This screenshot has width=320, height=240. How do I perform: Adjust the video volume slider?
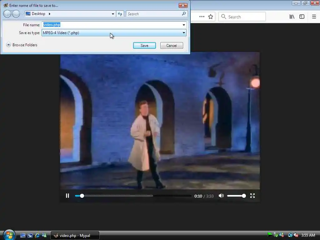tap(236, 196)
